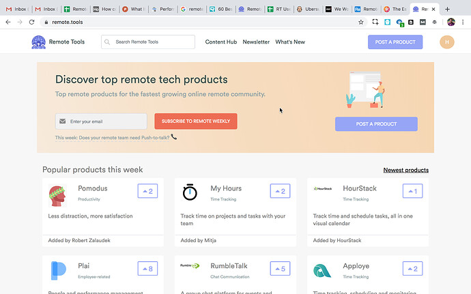Viewport: 471px width, 294px height.
Task: Click the screenshot capture extension icon
Action: tap(375, 22)
